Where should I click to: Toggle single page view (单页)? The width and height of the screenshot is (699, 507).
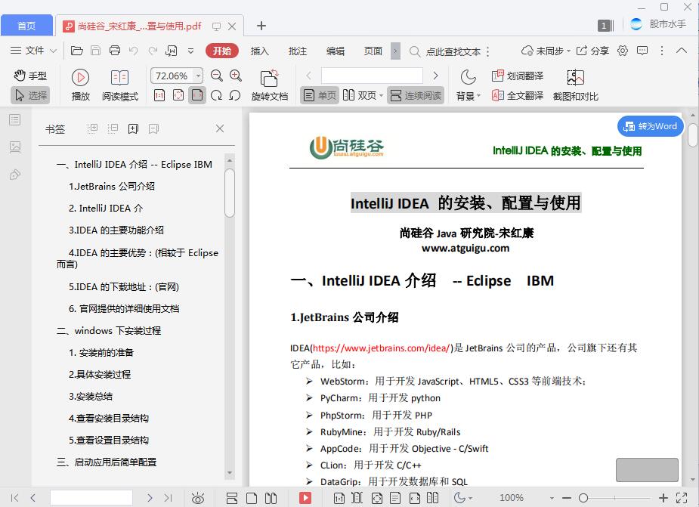[x=320, y=95]
